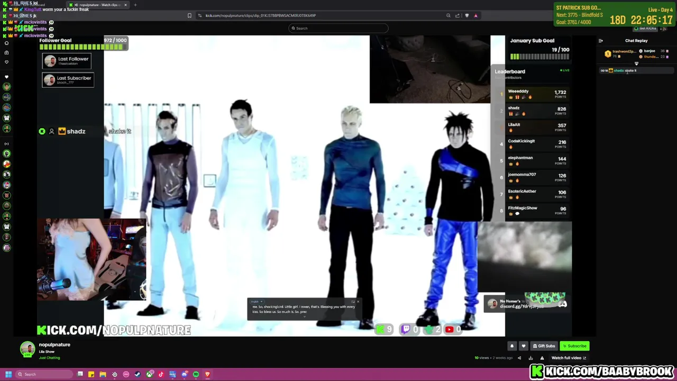Open File Explorer from the taskbar
The image size is (677, 381).
(103, 374)
